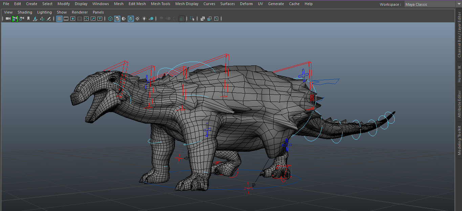Screen dimensions: 462x211
Task: Open the Deform menu
Action: click(x=246, y=4)
